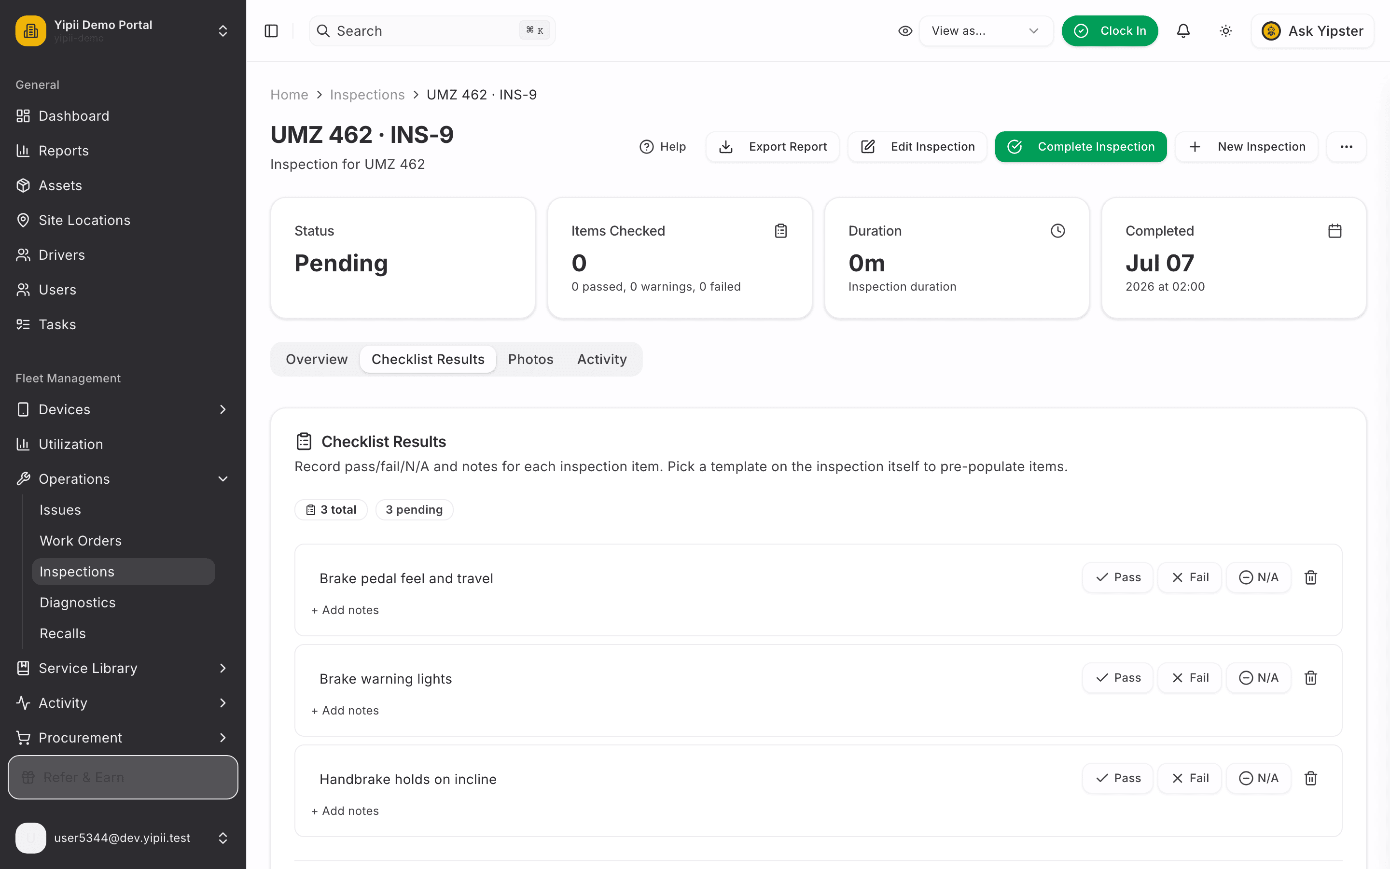
Task: Delete the Brake pedal feel item
Action: pos(1311,577)
